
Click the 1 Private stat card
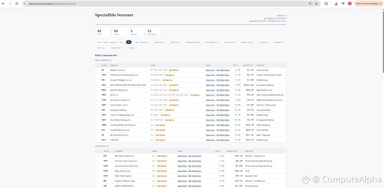pos(136,32)
